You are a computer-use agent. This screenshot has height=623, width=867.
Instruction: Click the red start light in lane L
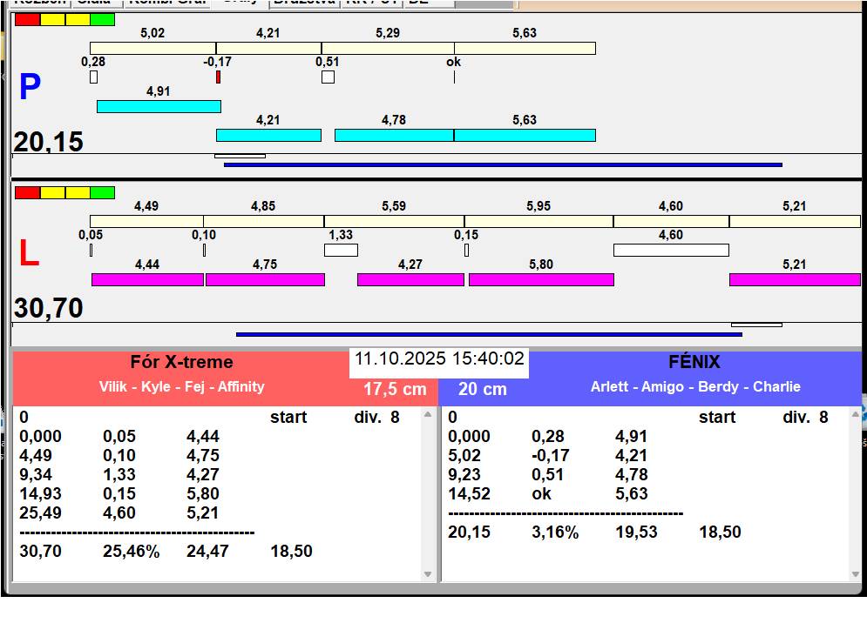point(27,192)
